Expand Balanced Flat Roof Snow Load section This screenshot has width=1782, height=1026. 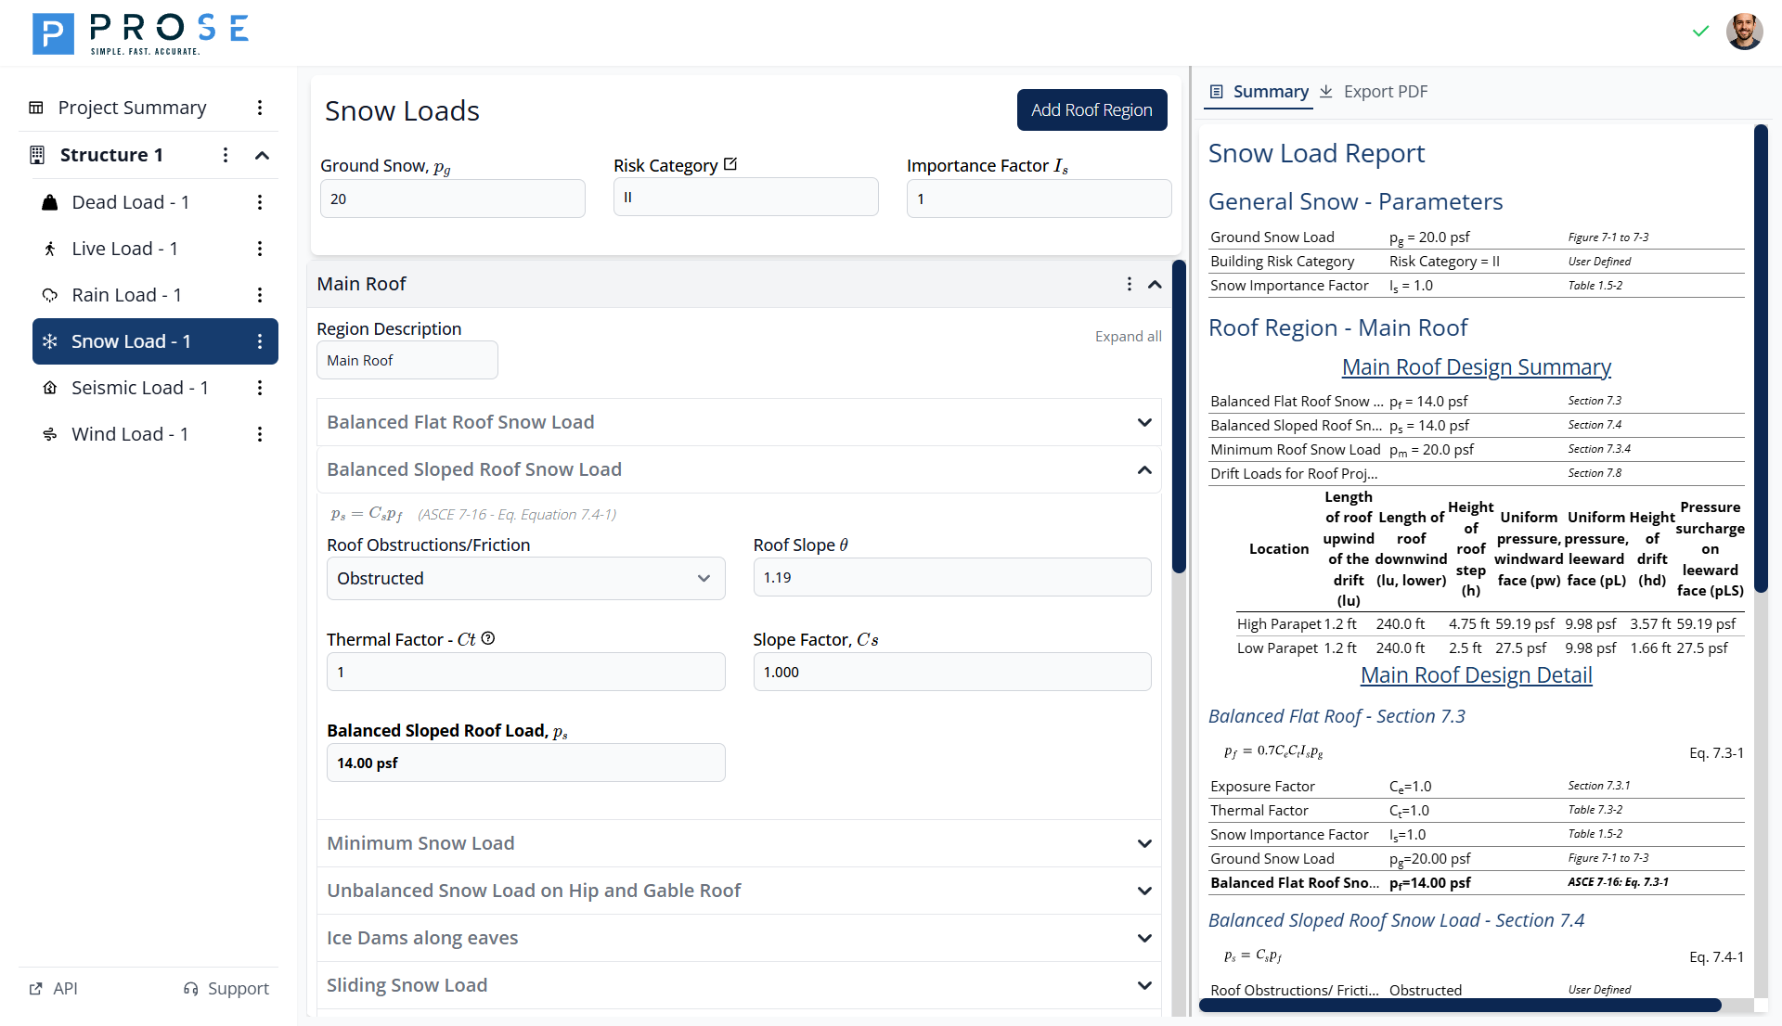click(x=1144, y=422)
